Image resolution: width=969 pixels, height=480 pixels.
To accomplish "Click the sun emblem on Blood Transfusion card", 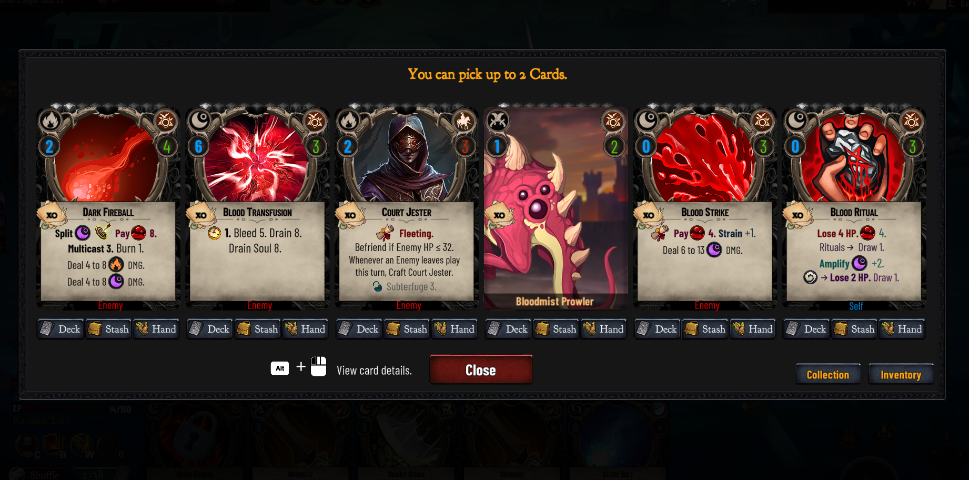I will click(x=315, y=122).
